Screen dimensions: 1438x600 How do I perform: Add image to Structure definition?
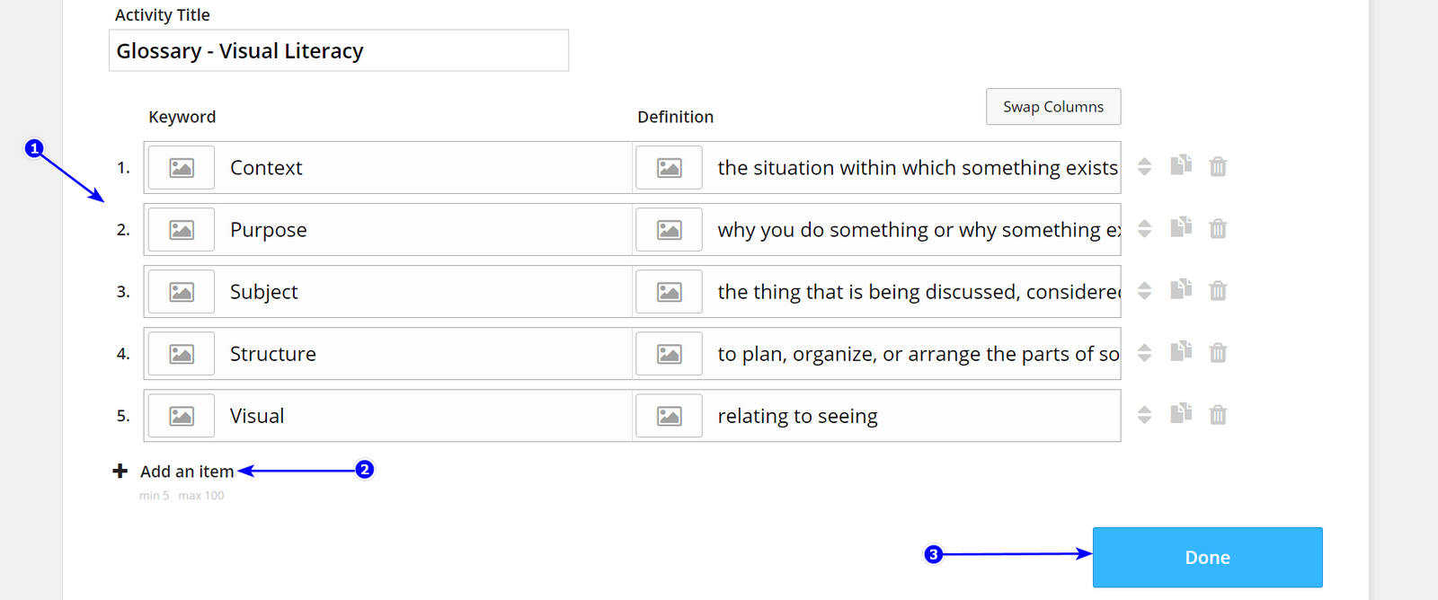pyautogui.click(x=669, y=354)
